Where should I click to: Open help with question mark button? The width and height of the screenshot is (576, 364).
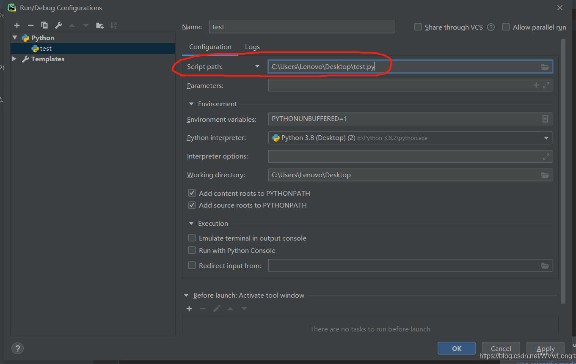pos(17,348)
